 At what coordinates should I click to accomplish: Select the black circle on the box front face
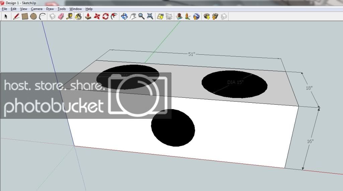173,128
